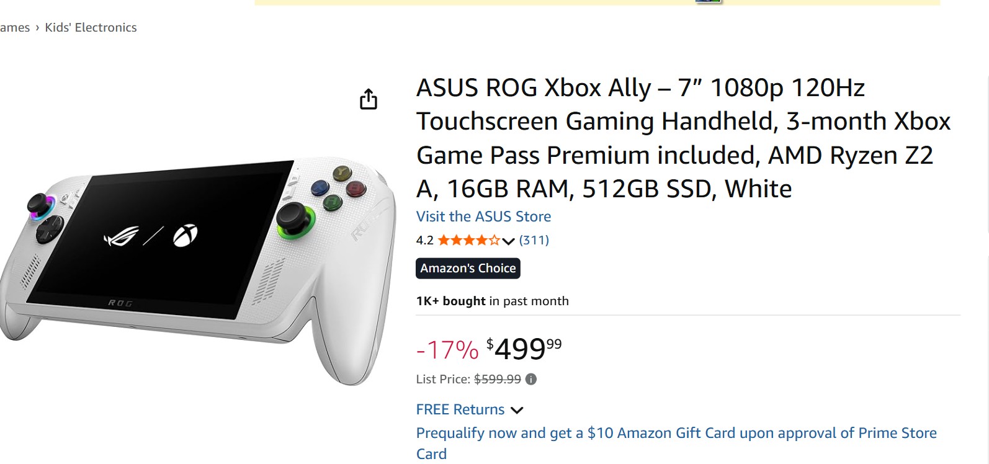Screen dimensions: 989x464
Task: Expand the FREE Returns details chevron
Action: [x=517, y=409]
